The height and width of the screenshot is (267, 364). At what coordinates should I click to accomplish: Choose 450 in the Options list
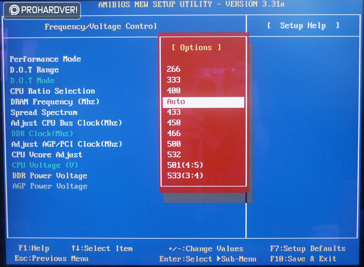click(174, 123)
